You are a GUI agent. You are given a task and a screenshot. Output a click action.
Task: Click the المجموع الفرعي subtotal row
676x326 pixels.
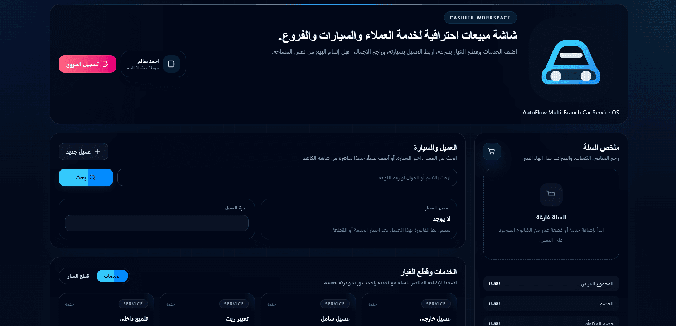551,283
